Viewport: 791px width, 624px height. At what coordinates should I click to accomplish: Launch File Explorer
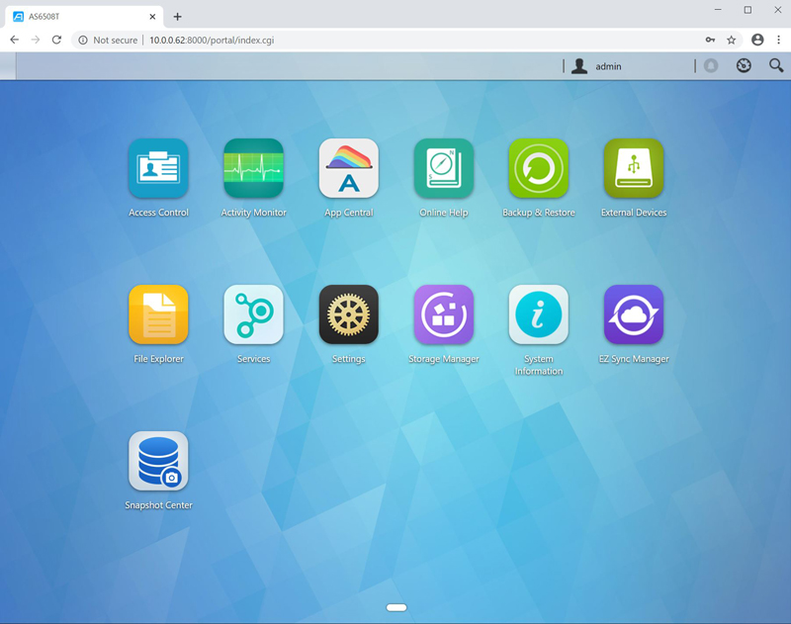158,314
